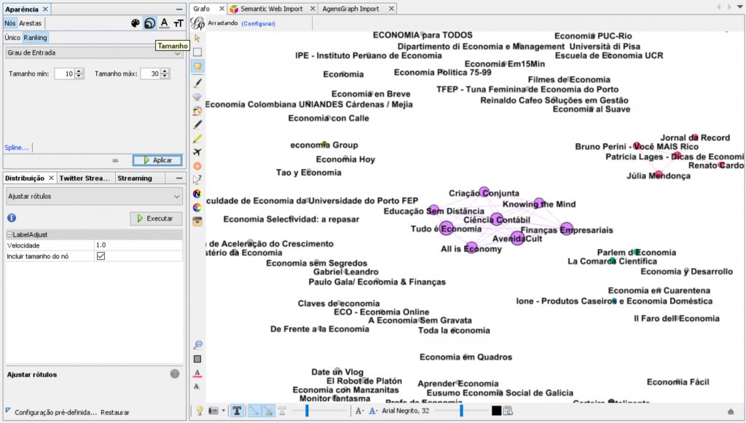
Task: Click the label color icon in Aparência
Action: point(164,23)
